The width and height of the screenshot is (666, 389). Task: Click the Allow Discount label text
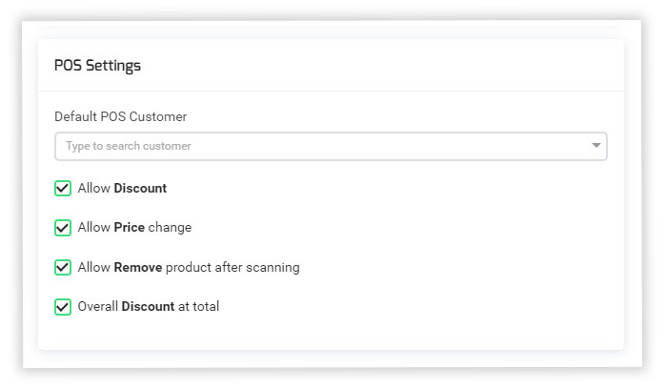click(x=122, y=188)
